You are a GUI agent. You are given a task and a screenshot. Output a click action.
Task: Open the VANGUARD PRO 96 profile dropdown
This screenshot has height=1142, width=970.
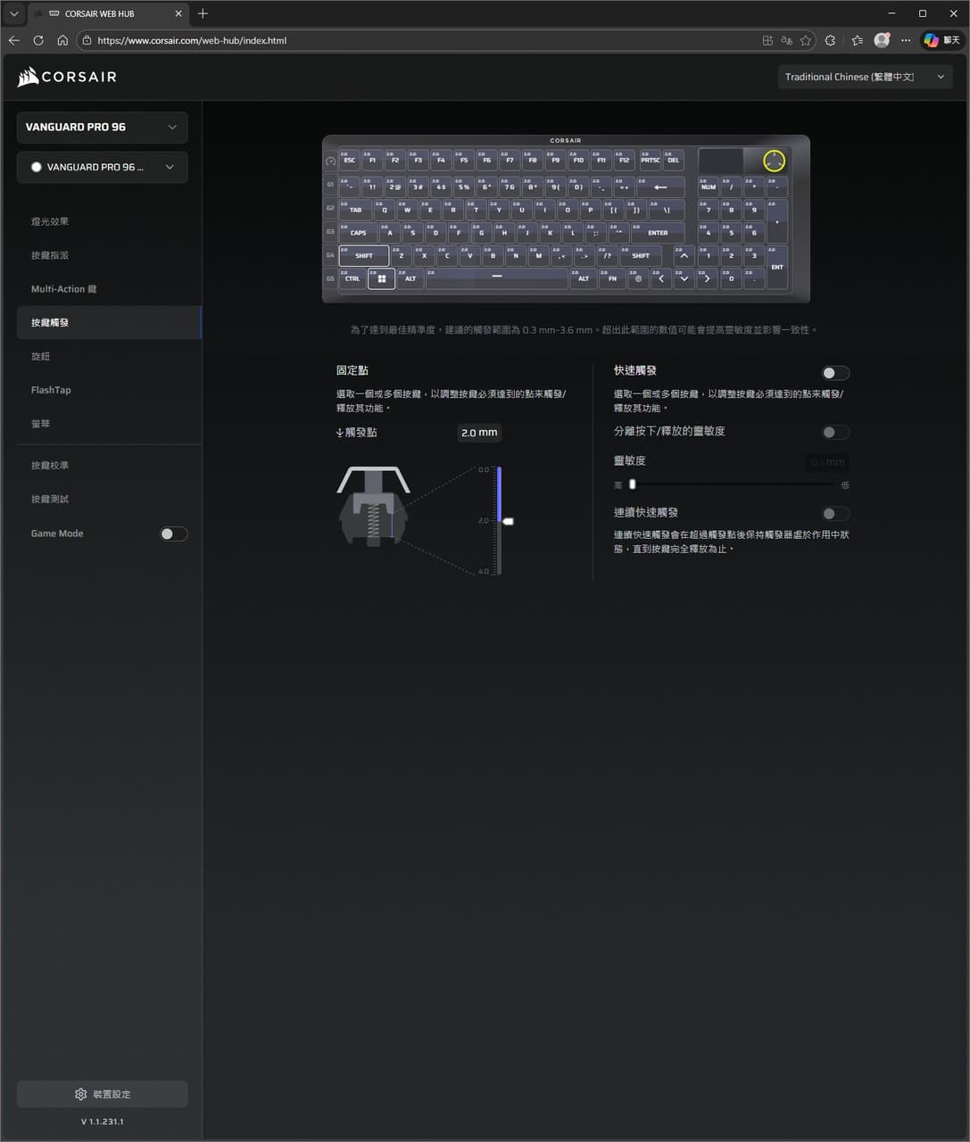coord(102,167)
